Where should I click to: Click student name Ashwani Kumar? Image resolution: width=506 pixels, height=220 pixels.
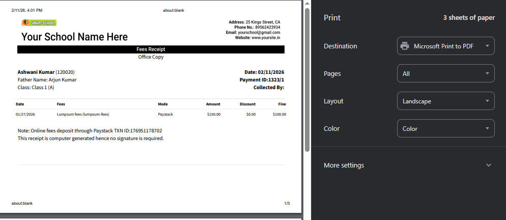pos(36,72)
